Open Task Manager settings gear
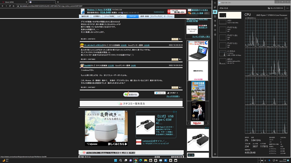The image size is (291, 163). pos(215,154)
